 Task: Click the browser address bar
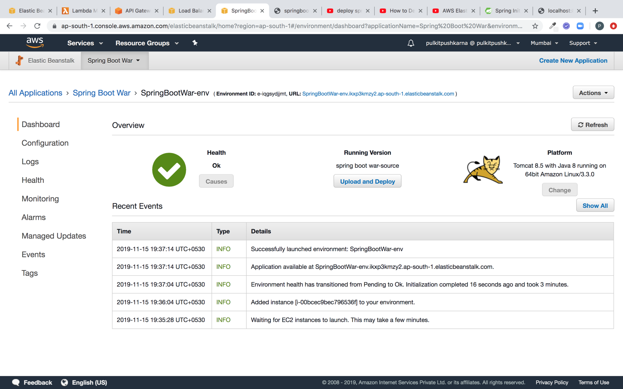291,26
